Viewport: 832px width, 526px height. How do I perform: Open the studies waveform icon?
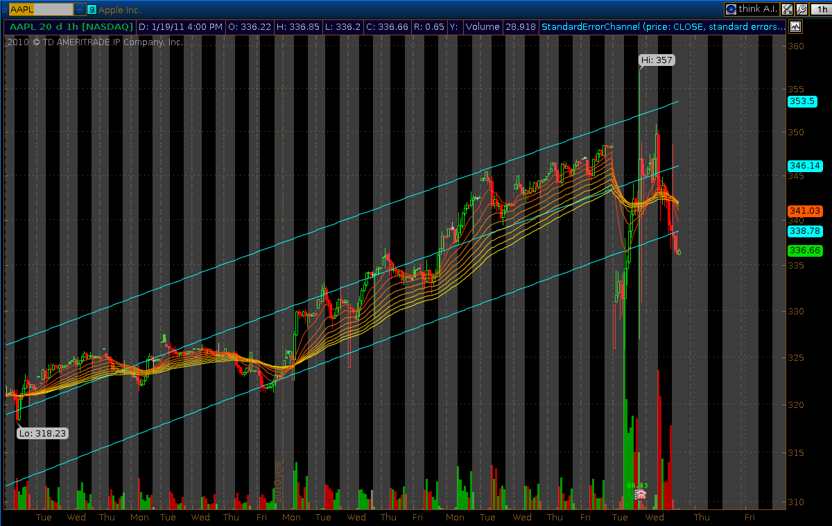[x=795, y=27]
